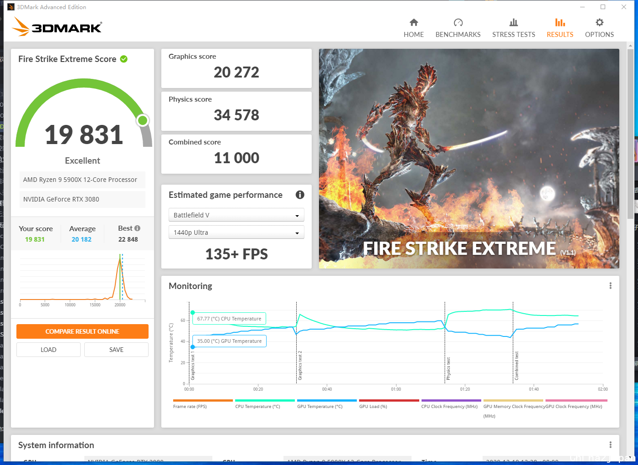Click the 67.77 °C CPU Temperature tooltip

[229, 319]
